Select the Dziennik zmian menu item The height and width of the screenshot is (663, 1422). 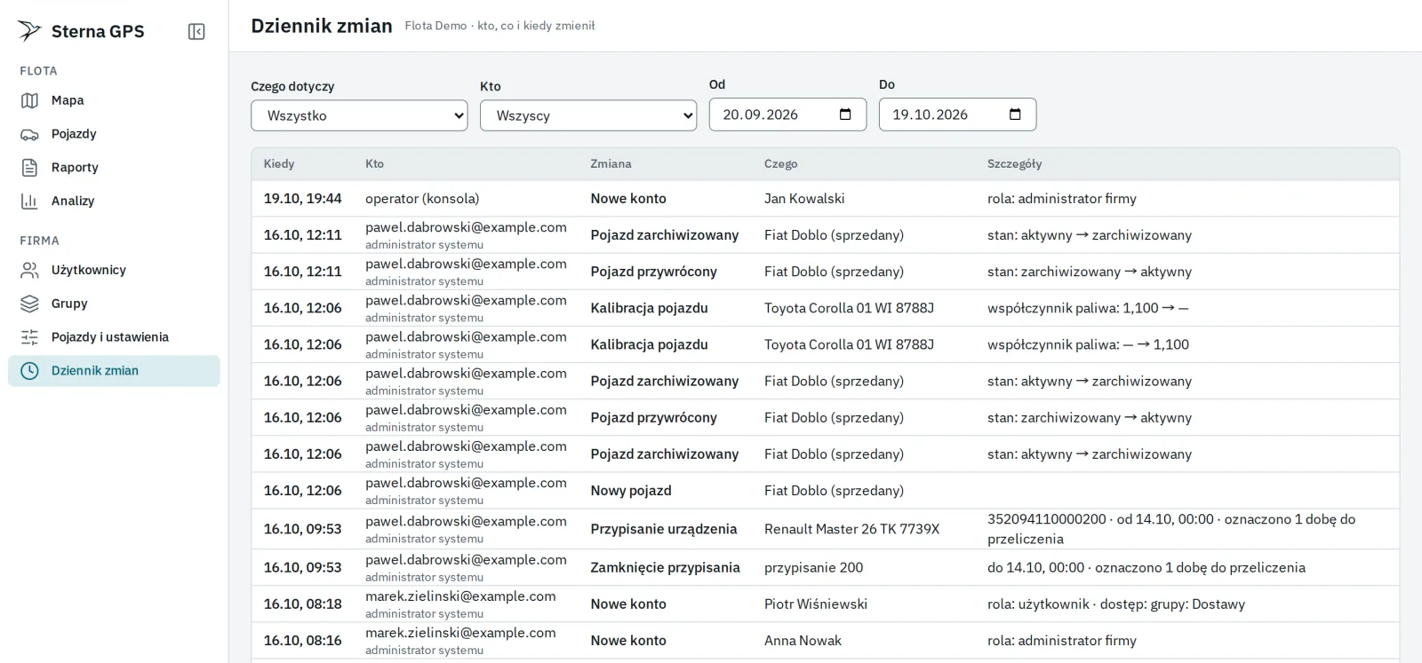pos(114,371)
